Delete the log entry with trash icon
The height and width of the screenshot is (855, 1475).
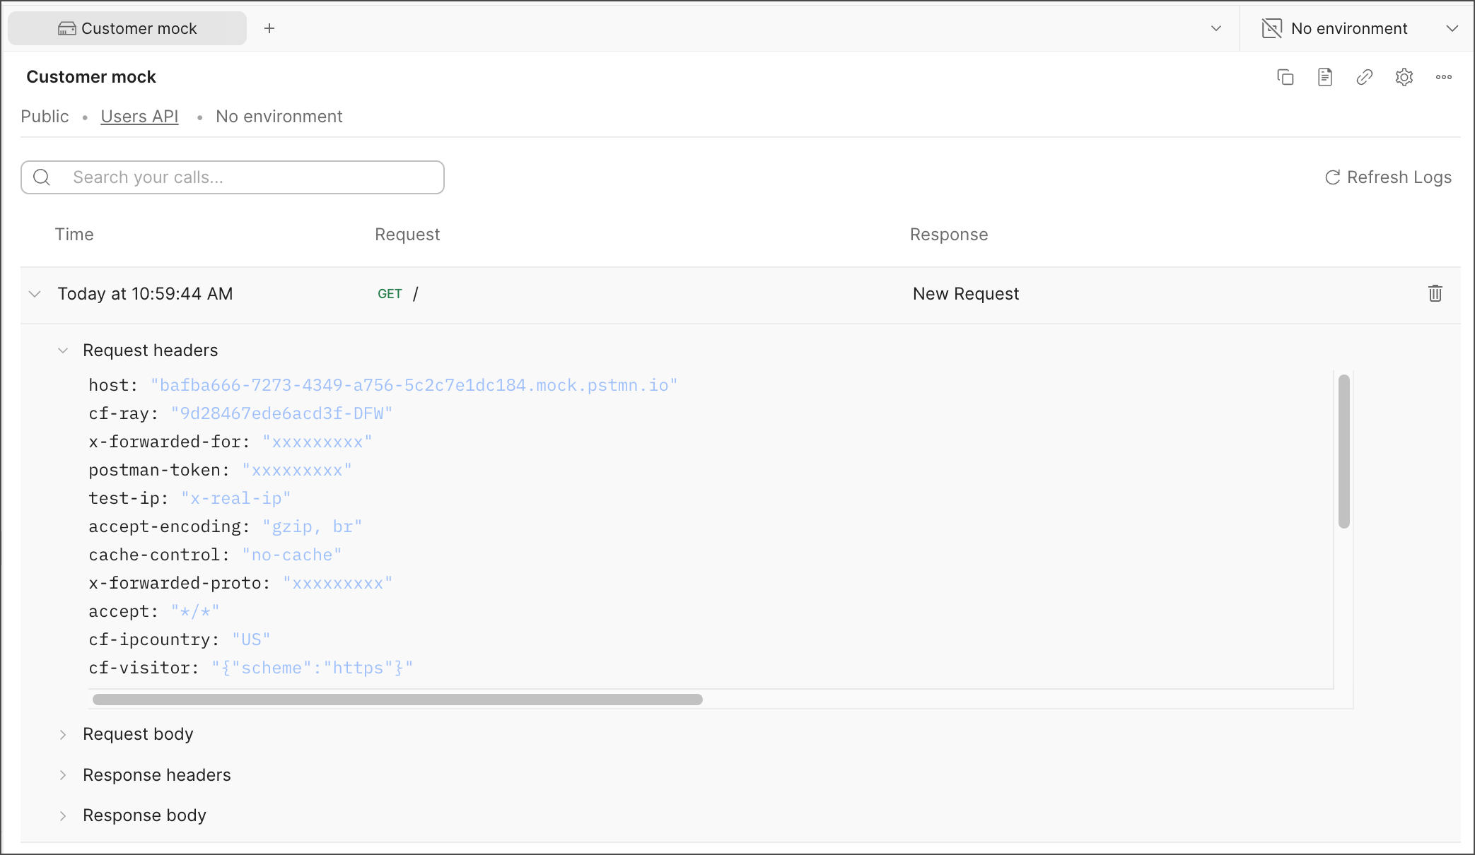[x=1435, y=293]
